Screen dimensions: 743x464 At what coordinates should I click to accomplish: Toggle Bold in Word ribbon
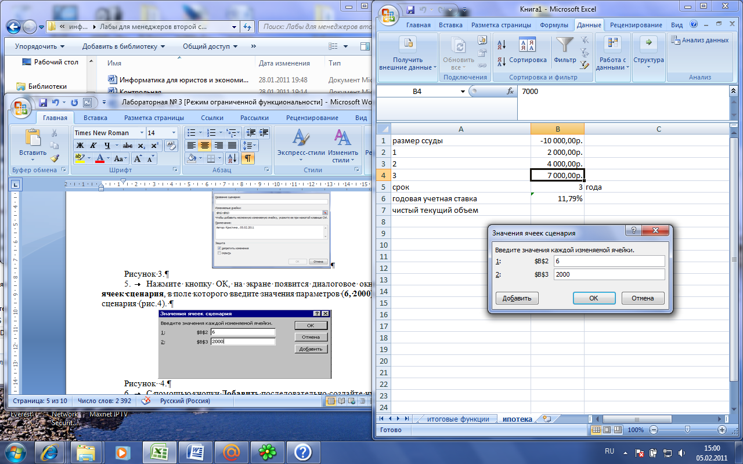[x=81, y=146]
